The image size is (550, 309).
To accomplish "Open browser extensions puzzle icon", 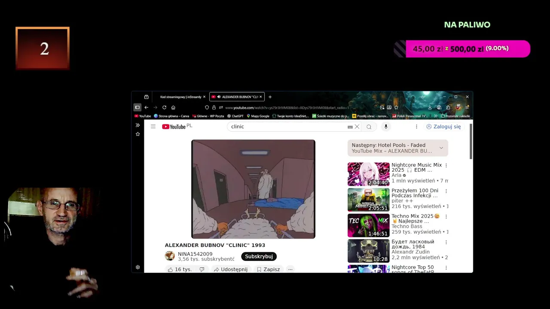I will click(448, 107).
